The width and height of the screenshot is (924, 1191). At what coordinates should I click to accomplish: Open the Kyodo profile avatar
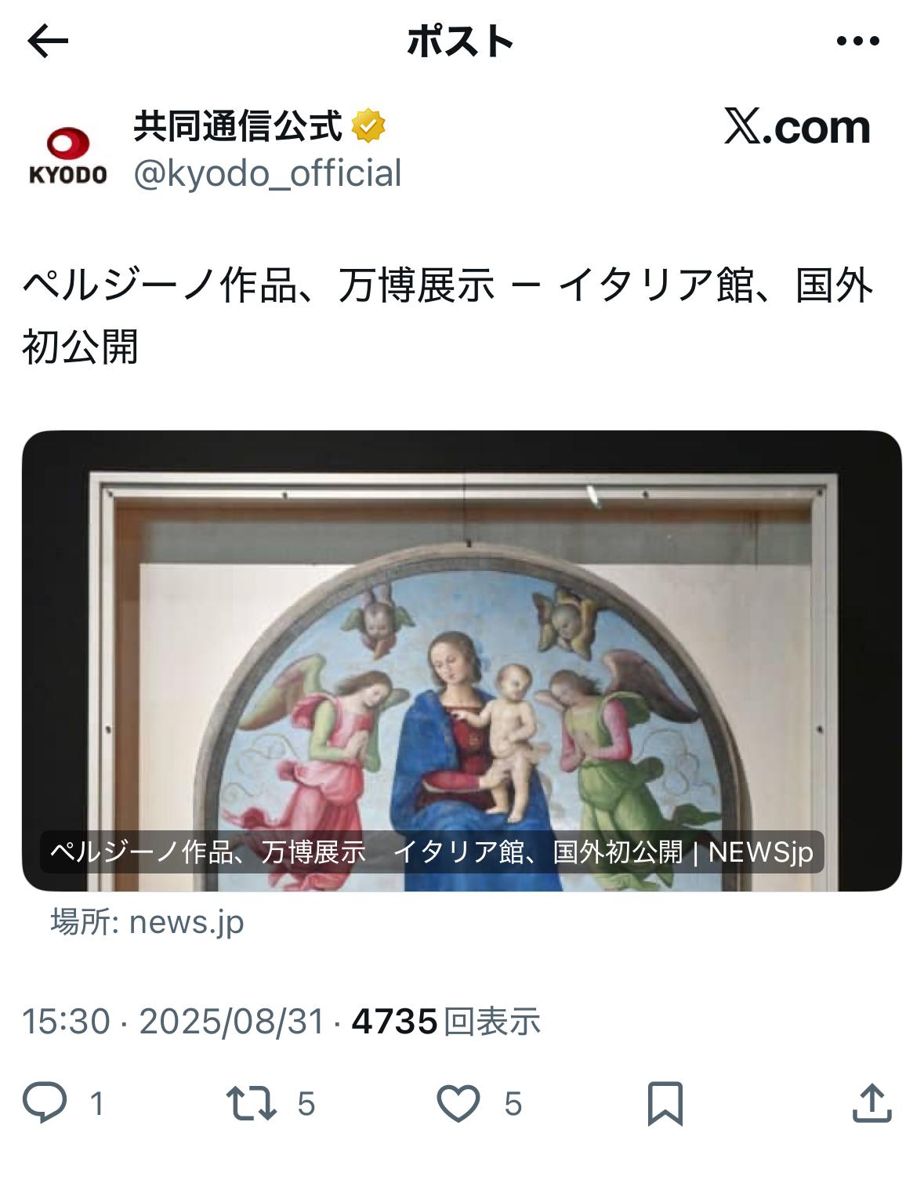[67, 155]
